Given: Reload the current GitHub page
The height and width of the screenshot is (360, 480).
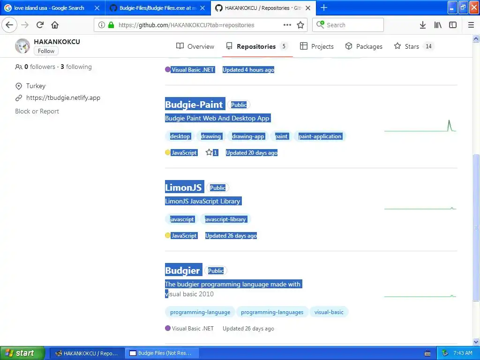Looking at the screenshot, I should click(x=40, y=25).
